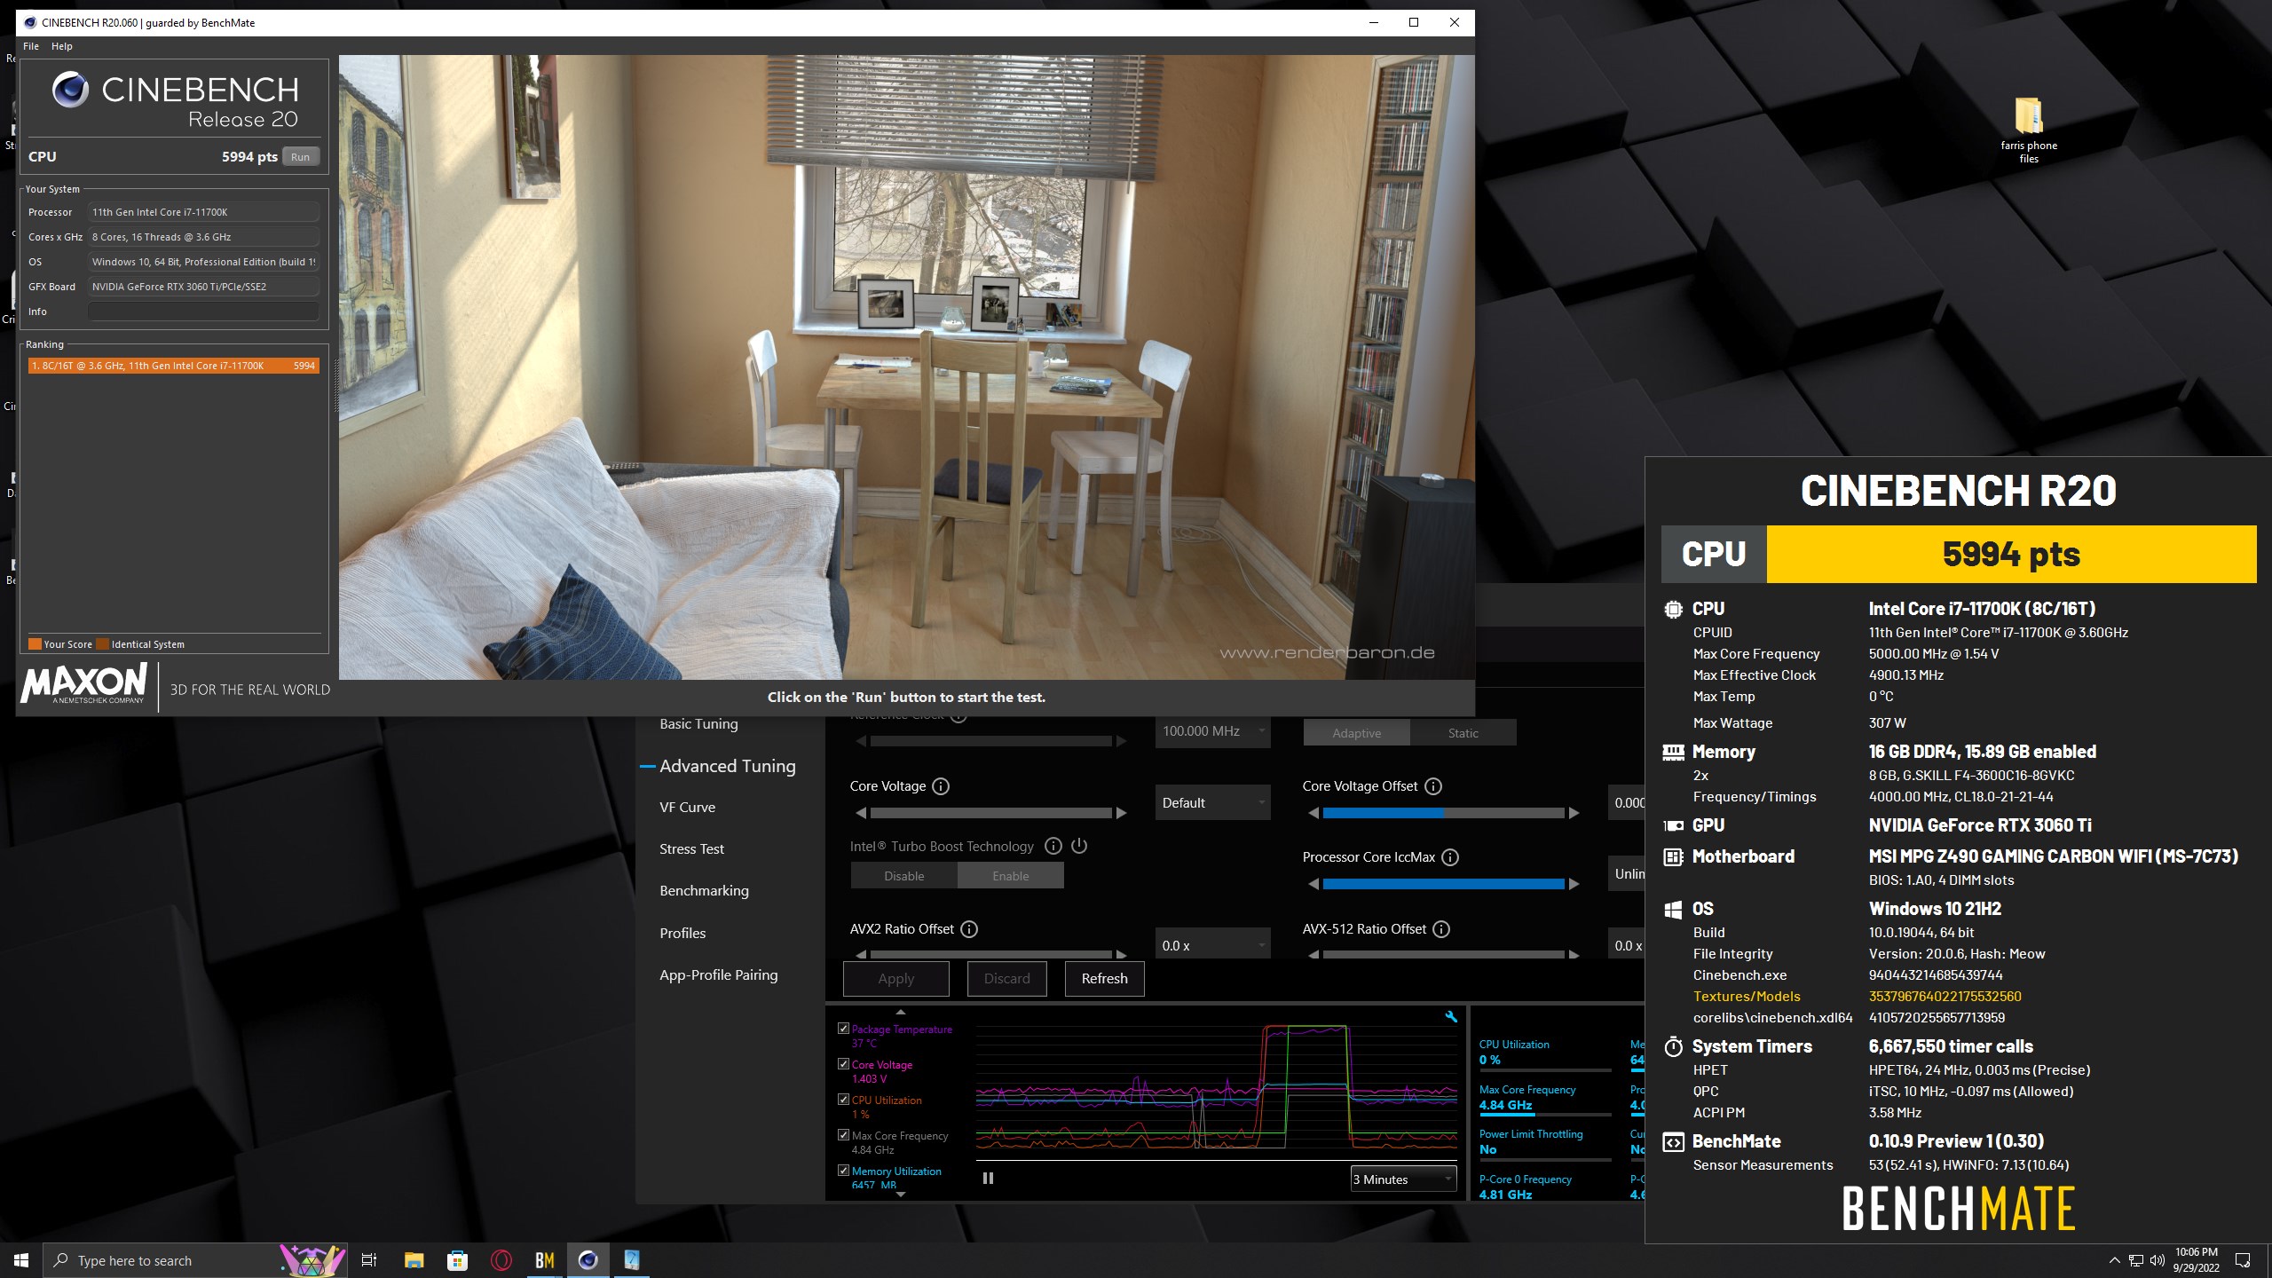Viewport: 2272px width, 1278px height.
Task: Open the farris phone files folder
Action: click(x=2028, y=130)
